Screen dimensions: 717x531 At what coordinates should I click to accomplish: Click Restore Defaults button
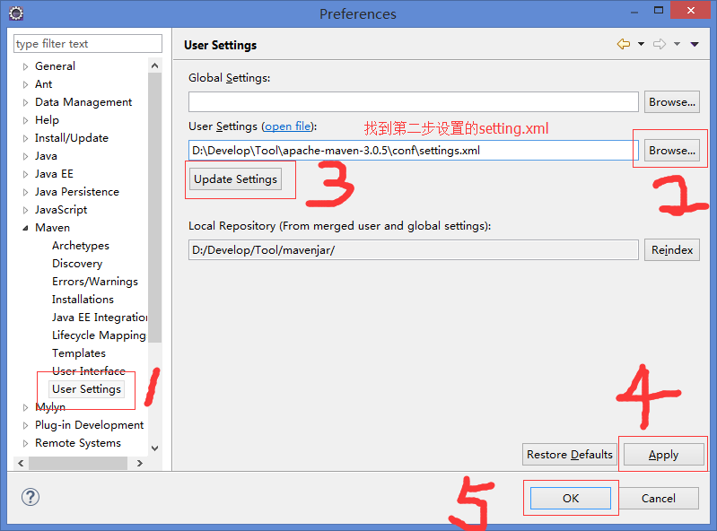(569, 455)
